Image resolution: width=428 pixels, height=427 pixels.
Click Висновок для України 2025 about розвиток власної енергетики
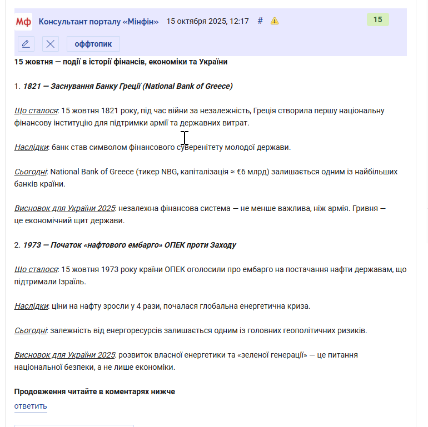(x=64, y=355)
